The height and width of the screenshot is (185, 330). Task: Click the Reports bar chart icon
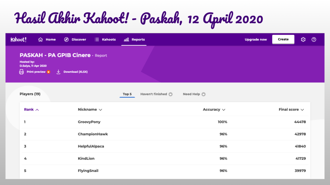(x=126, y=39)
